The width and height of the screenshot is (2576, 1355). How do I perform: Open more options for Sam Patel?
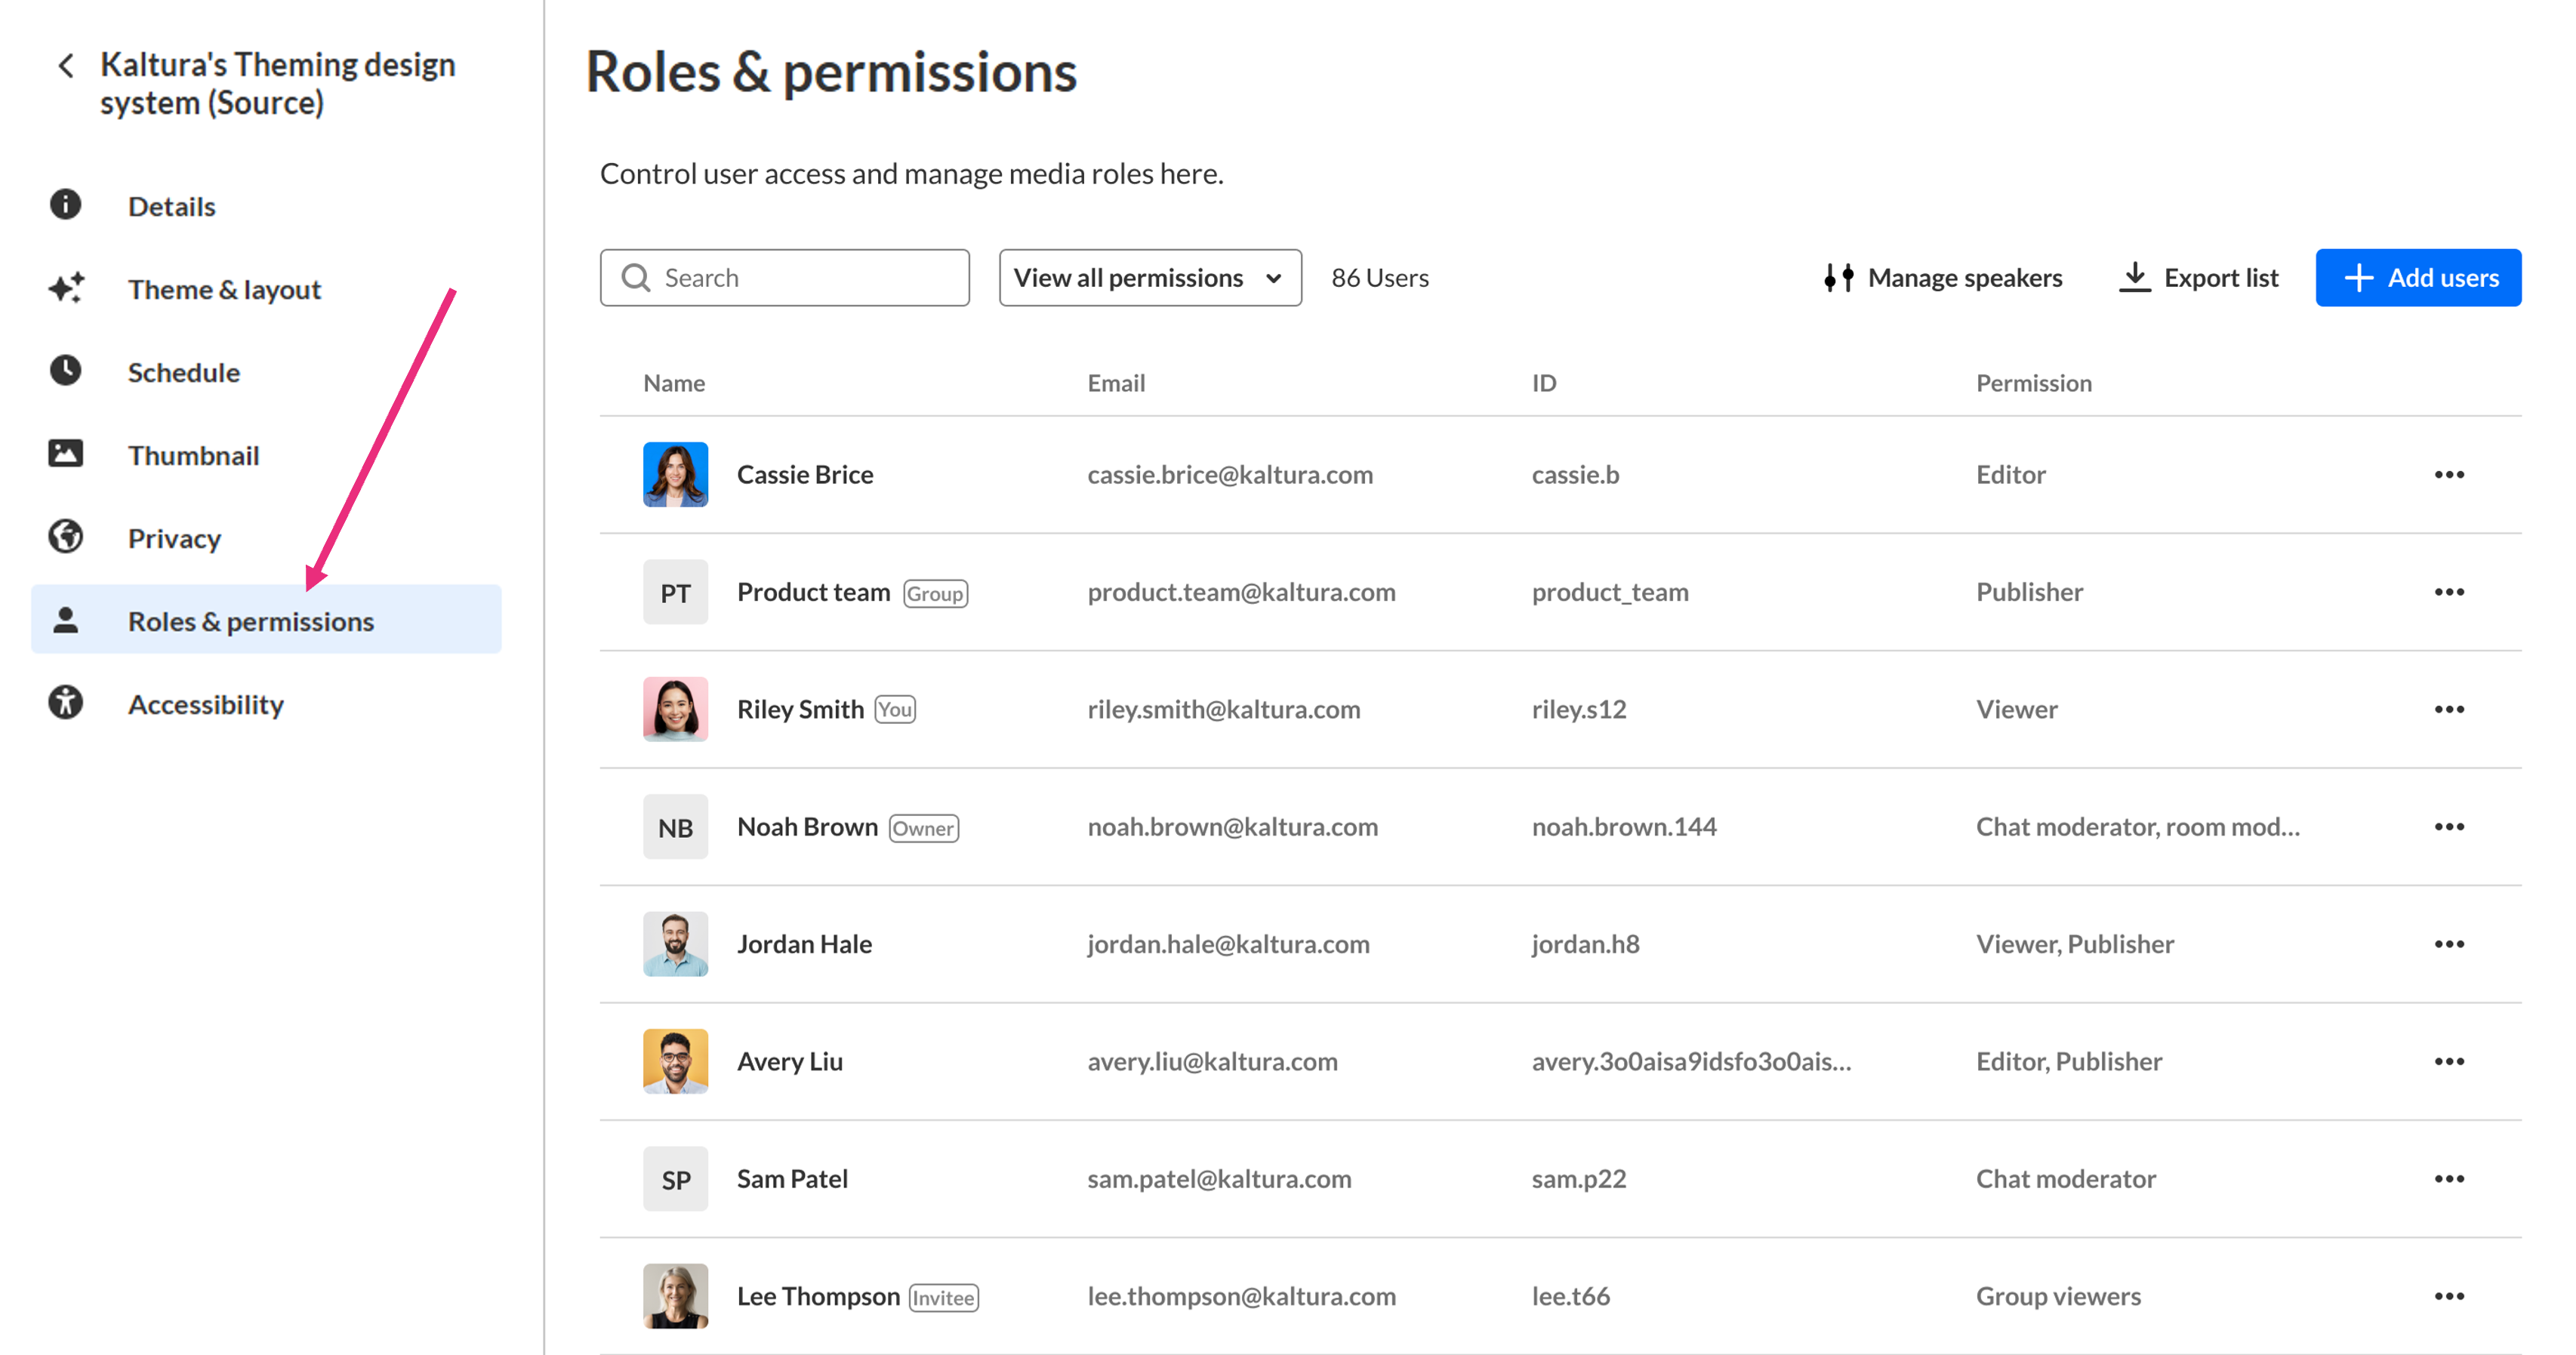point(2448,1178)
